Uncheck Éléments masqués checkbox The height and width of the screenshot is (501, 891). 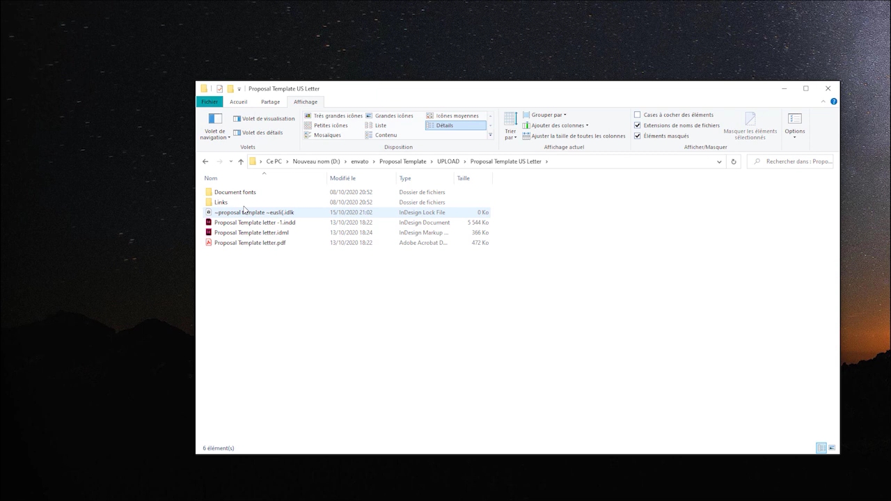click(637, 136)
